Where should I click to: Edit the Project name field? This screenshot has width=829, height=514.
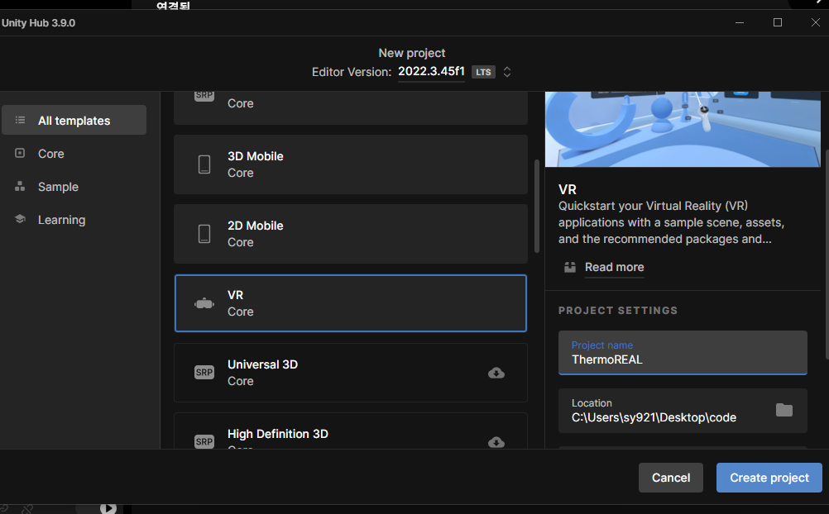683,353
